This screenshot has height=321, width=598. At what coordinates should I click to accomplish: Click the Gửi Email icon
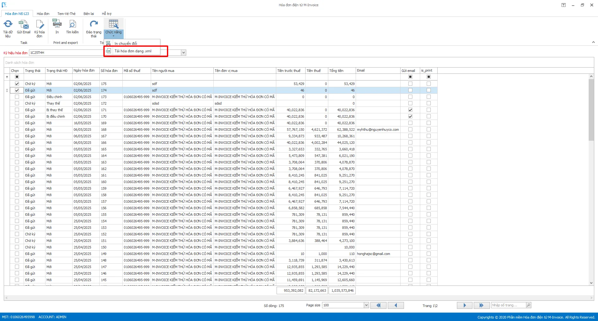coord(23,24)
